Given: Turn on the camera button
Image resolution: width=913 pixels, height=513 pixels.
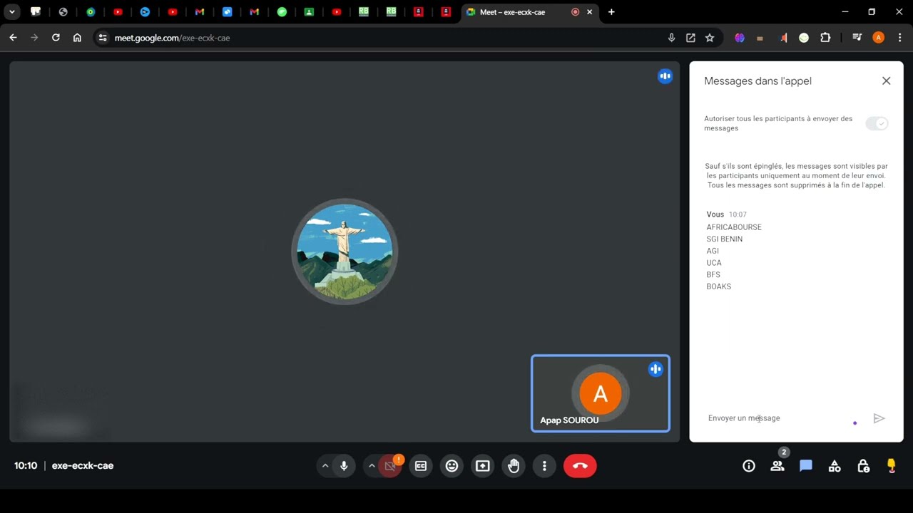Looking at the screenshot, I should [389, 466].
